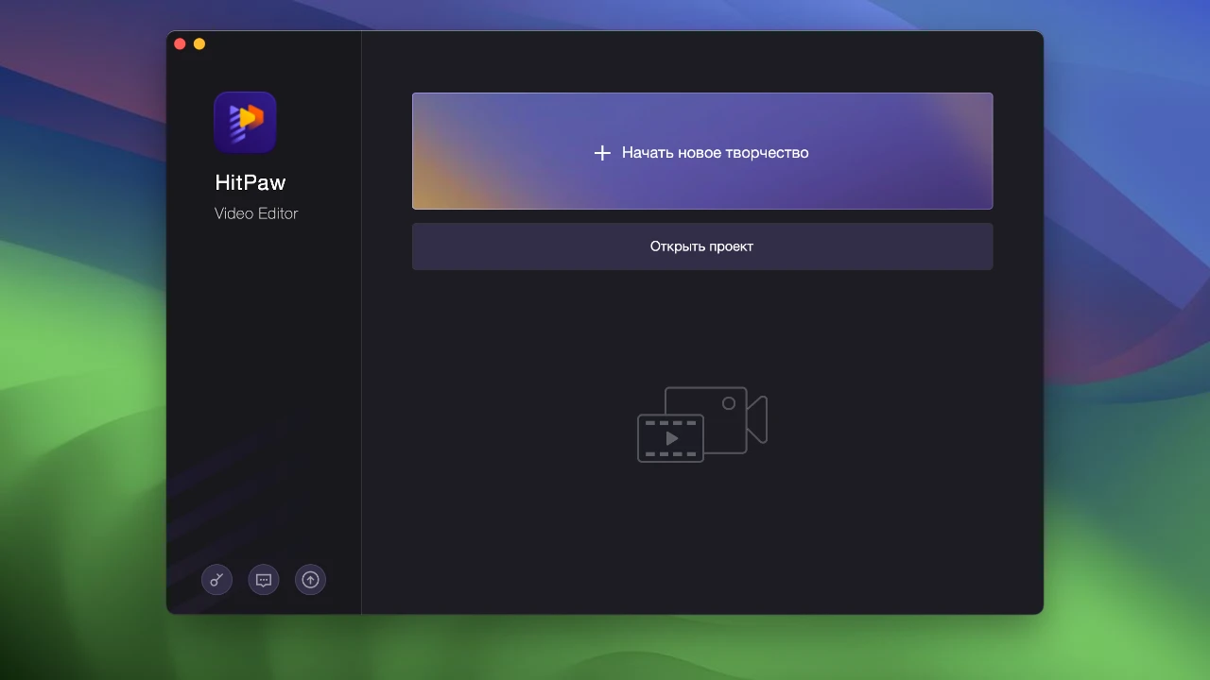Click the plus icon in the gradient banner
This screenshot has height=680, width=1210.
(602, 153)
